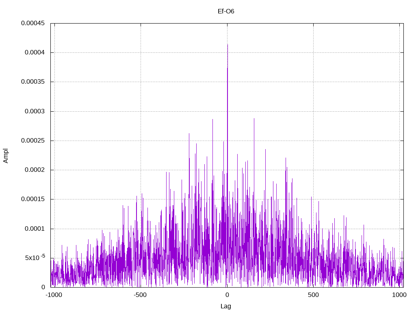Select y-axis value "5x10 -5"
This screenshot has height=312, width=416.
35,258
